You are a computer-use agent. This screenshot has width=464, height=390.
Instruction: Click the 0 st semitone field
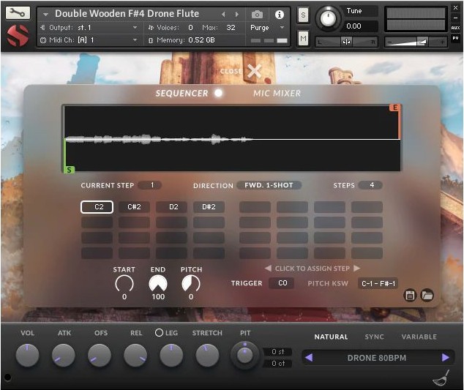277,351
